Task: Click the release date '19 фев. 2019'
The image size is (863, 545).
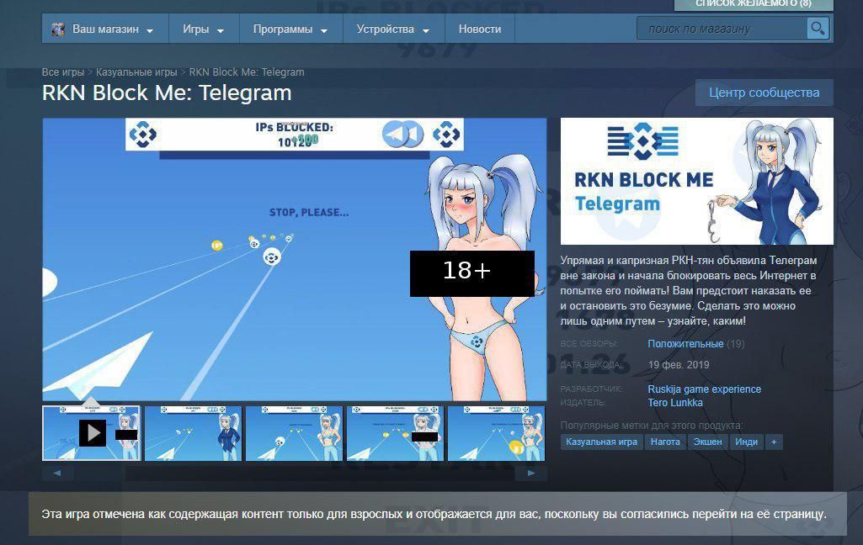Action: [678, 365]
